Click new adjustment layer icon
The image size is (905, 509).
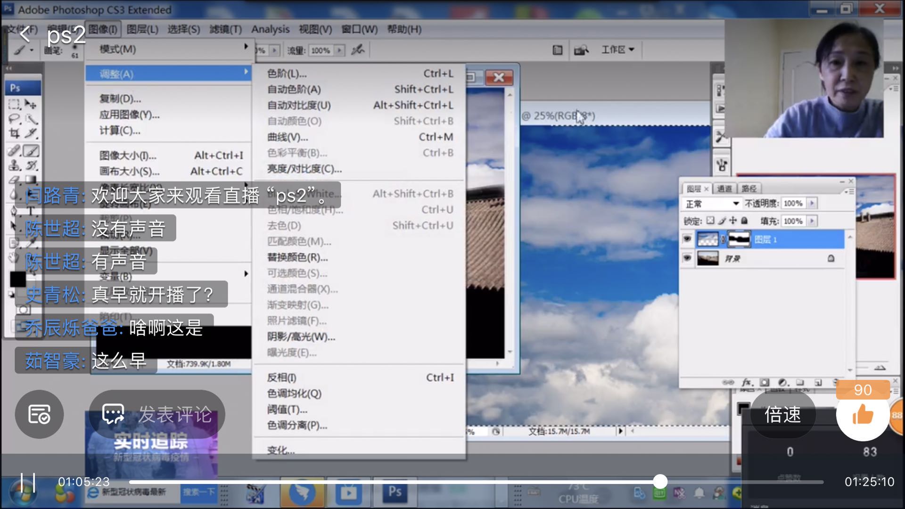(x=782, y=382)
